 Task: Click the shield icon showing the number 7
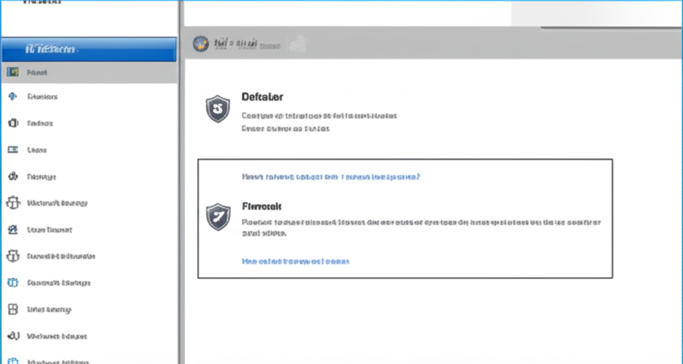218,216
